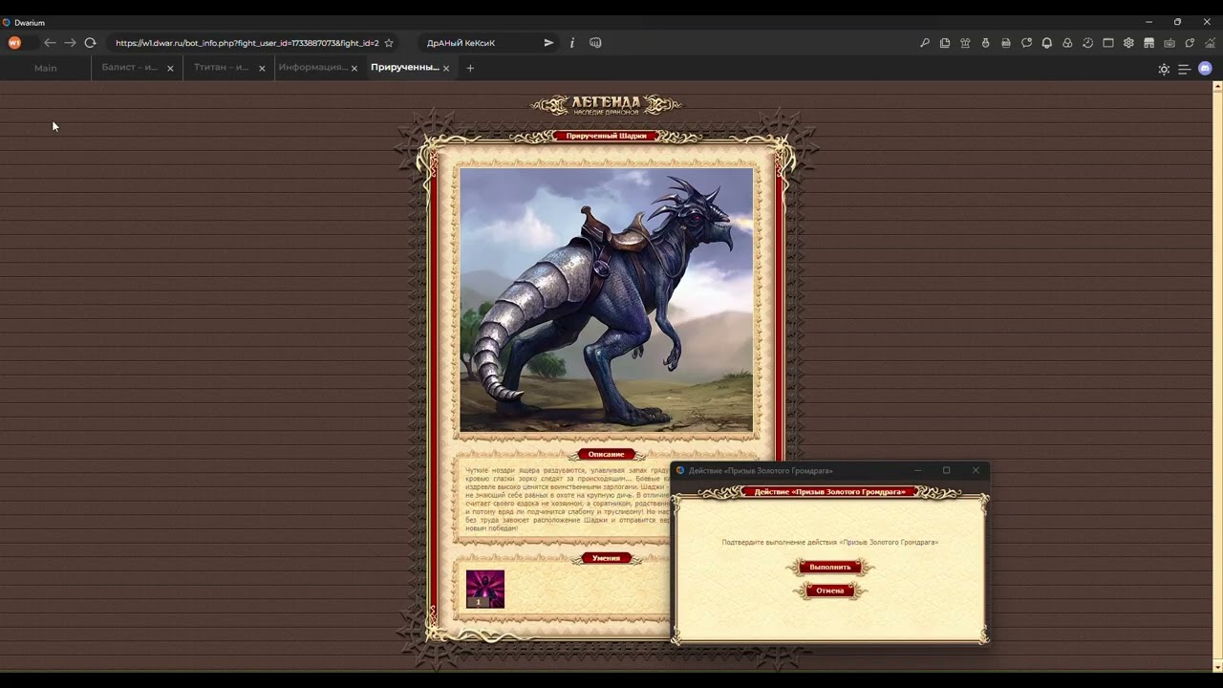Go forward to the next page
The image size is (1223, 688).
[x=70, y=43]
